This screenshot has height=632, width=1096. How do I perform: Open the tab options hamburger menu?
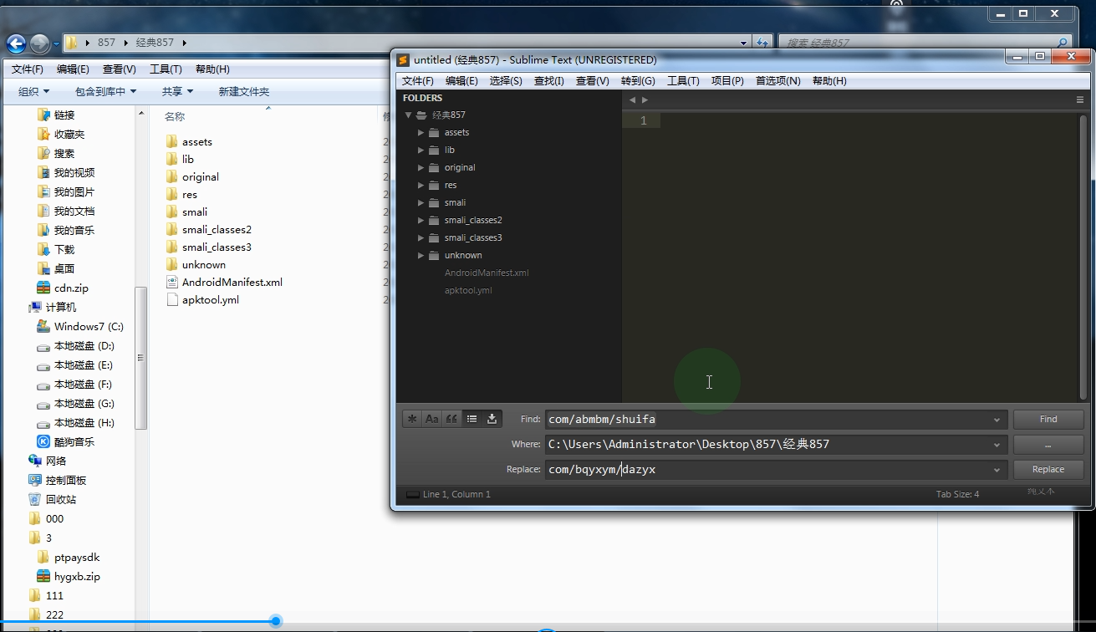tap(1080, 99)
